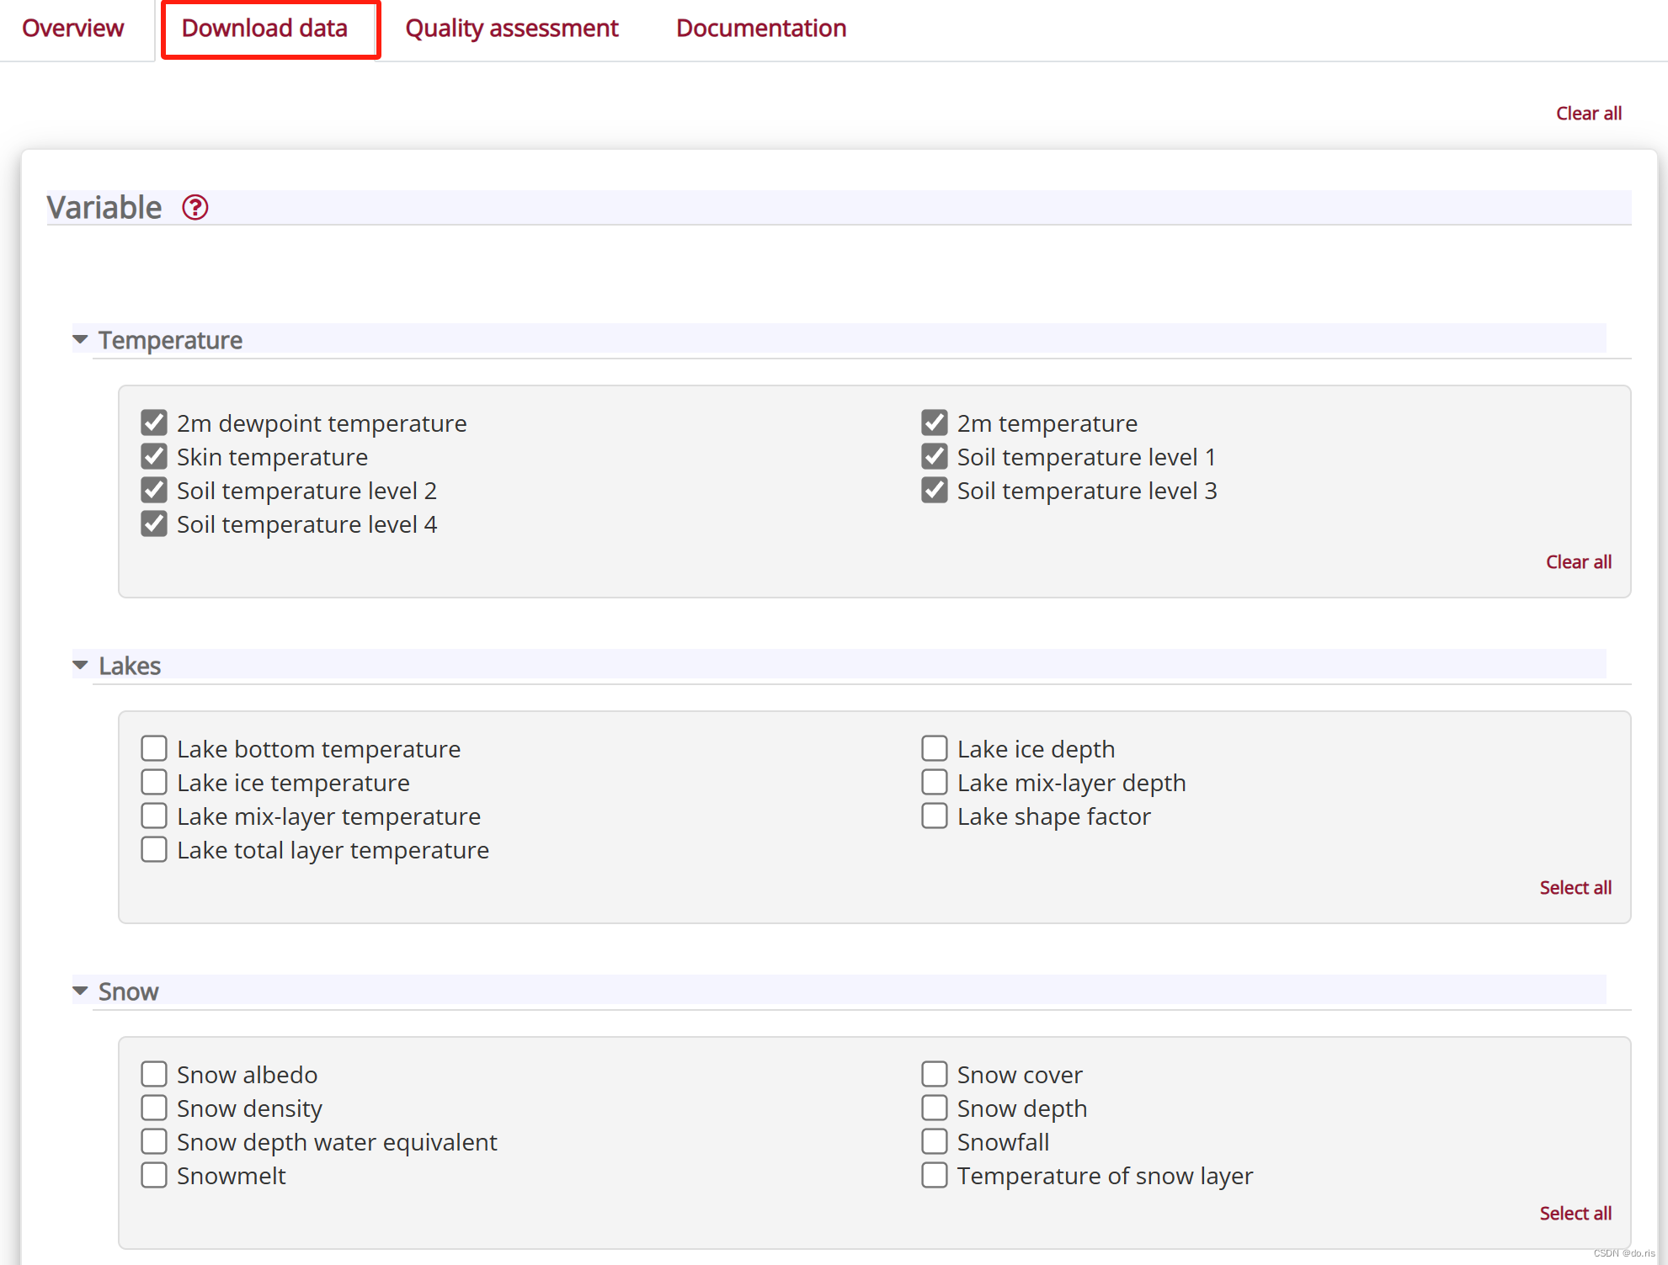Viewport: 1668px width, 1265px height.
Task: Click Select all for Lakes variables
Action: tap(1575, 887)
